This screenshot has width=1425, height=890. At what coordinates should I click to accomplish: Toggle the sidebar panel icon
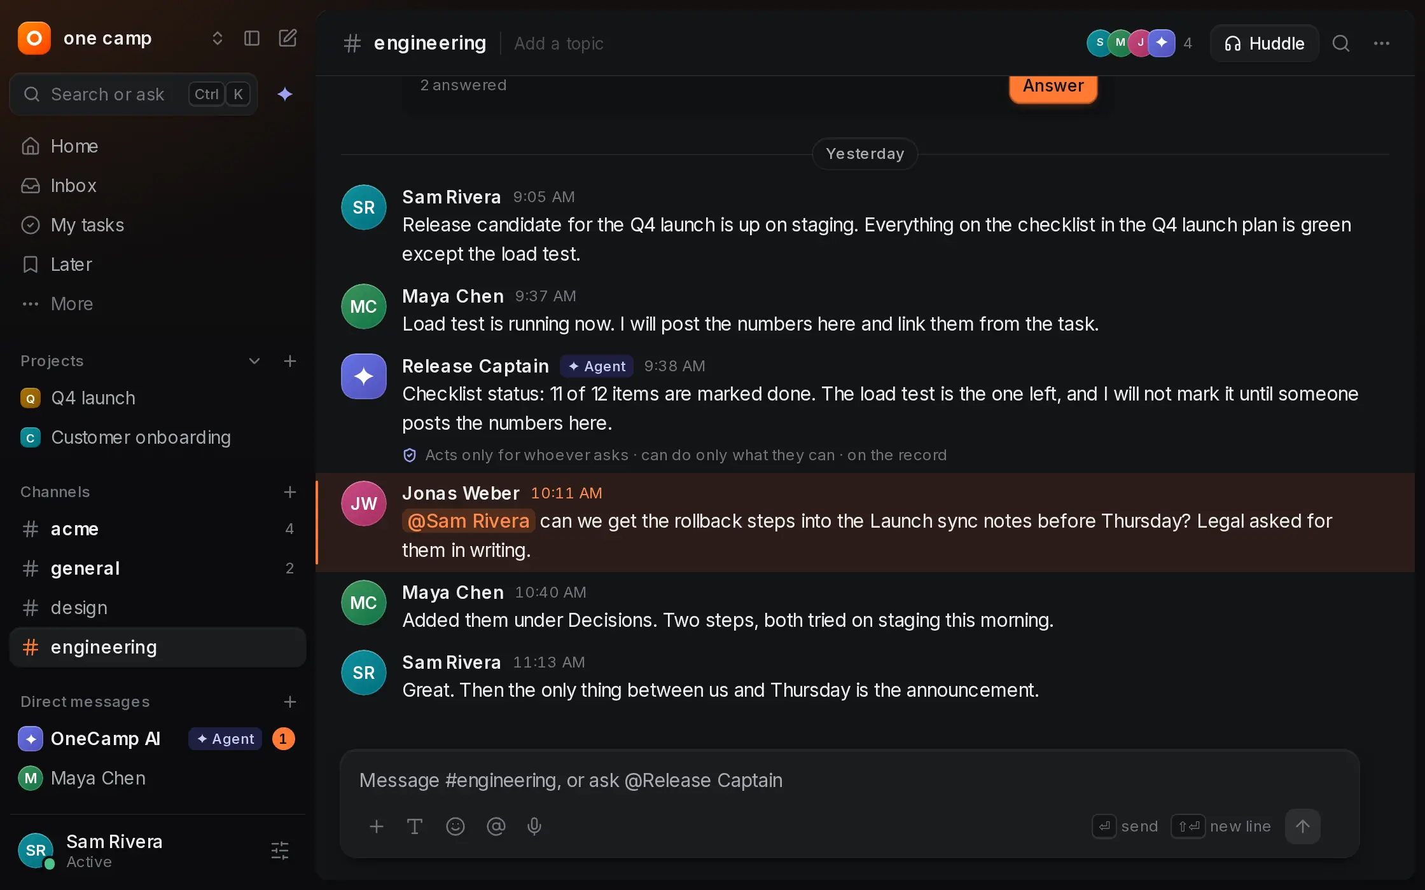[x=252, y=38]
